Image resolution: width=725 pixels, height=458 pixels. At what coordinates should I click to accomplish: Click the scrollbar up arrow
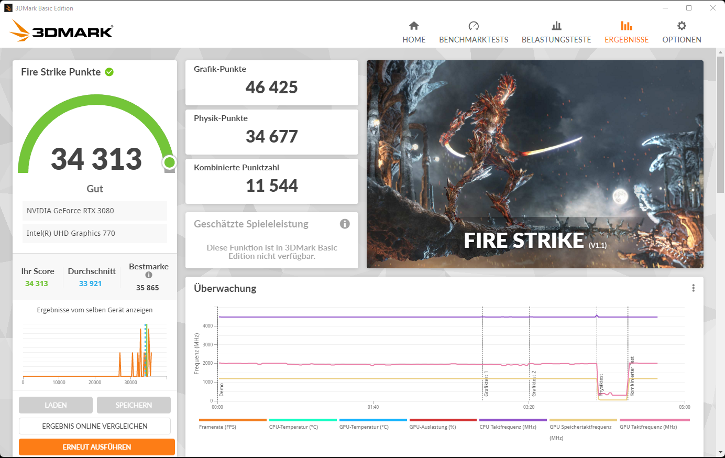pos(720,52)
